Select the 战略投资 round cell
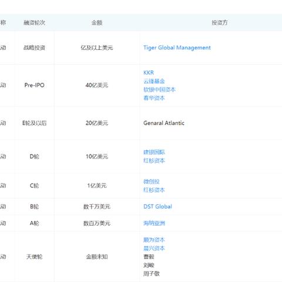282x282 pixels. (34, 48)
